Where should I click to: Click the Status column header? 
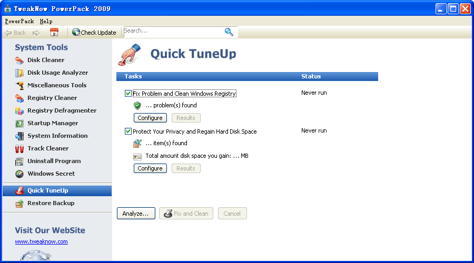click(311, 76)
